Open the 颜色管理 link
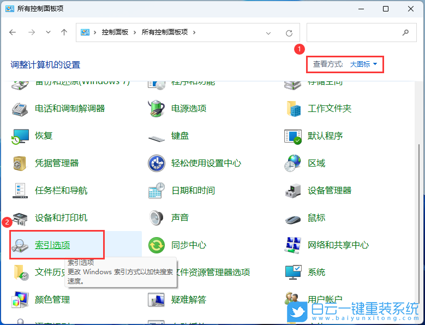Screen dimensions: 425x325 pyautogui.click(x=52, y=299)
